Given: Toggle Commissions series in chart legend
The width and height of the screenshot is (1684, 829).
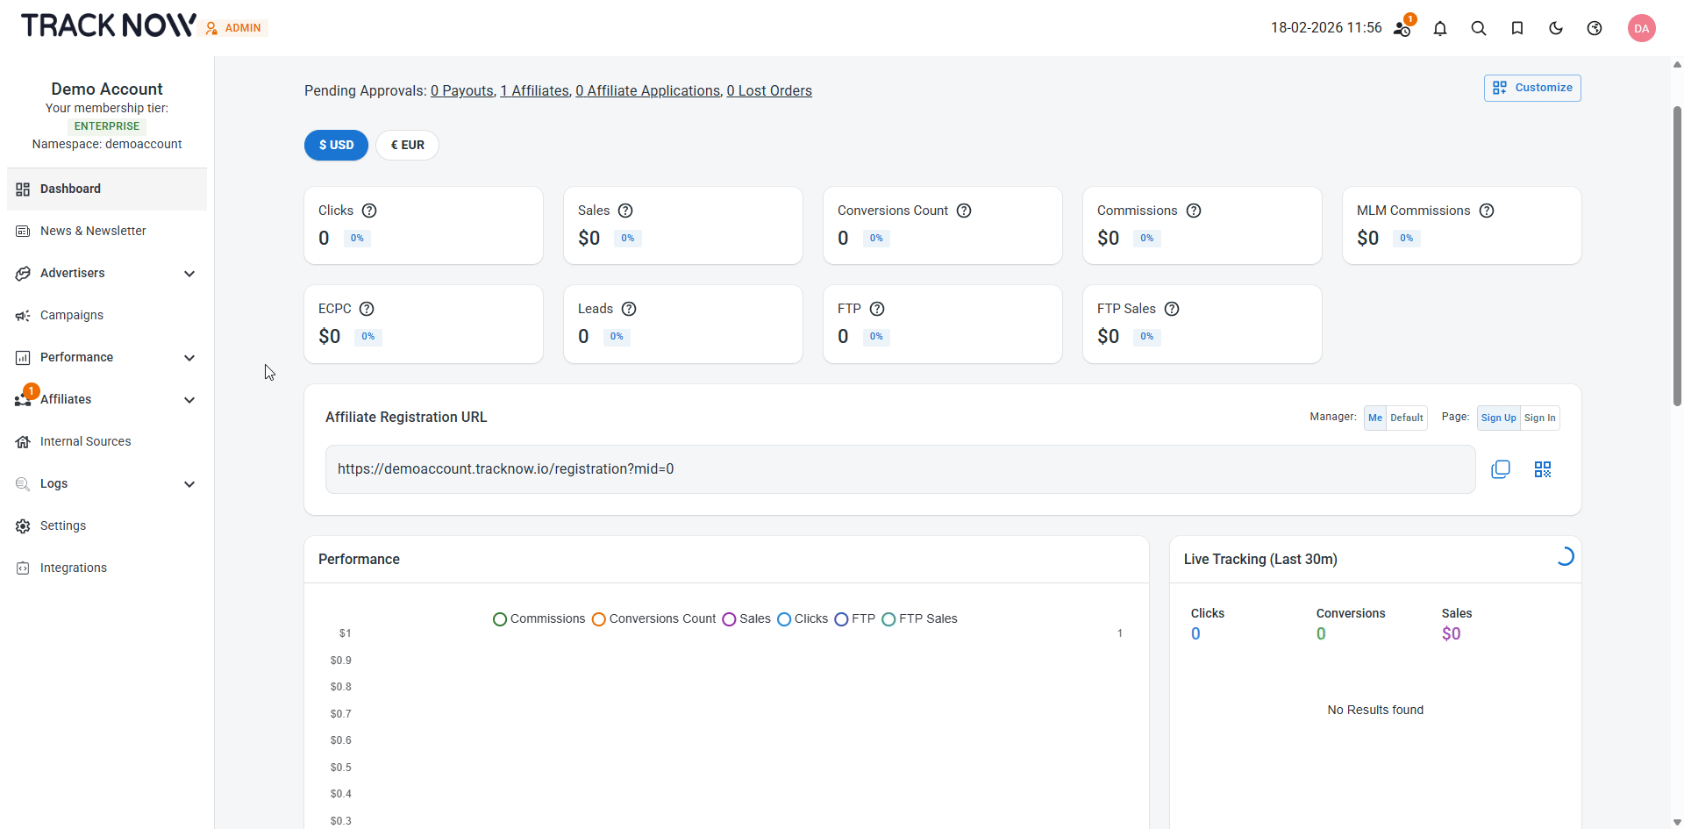Looking at the screenshot, I should tap(539, 619).
